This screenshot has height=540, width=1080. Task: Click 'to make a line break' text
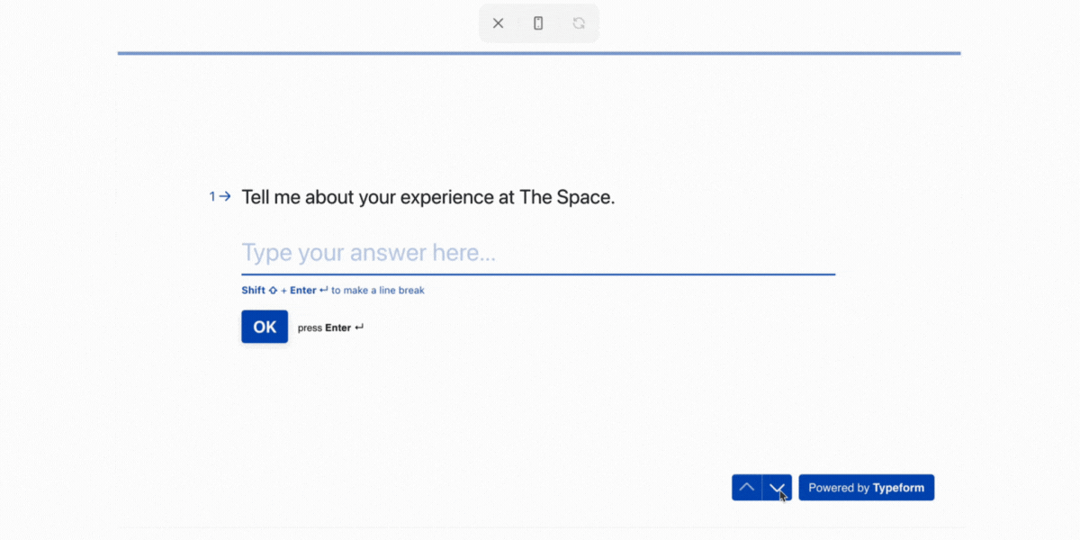[377, 291]
